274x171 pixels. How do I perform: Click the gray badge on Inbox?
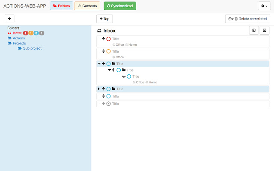[x=42, y=33]
